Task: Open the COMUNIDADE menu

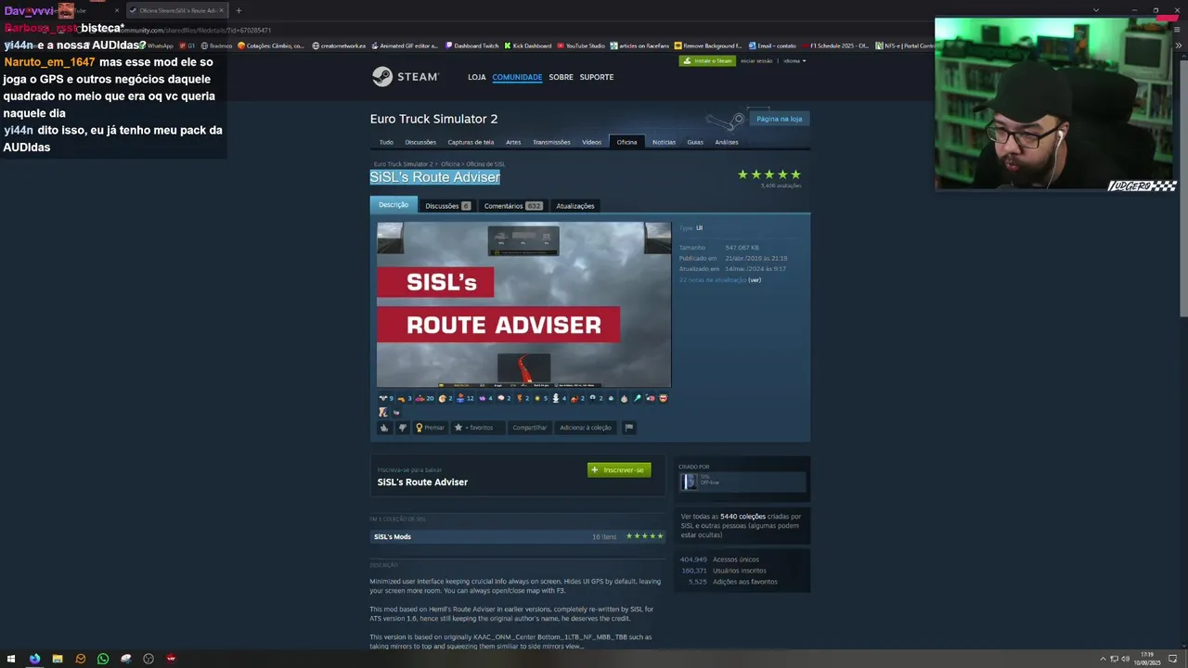Action: (517, 77)
